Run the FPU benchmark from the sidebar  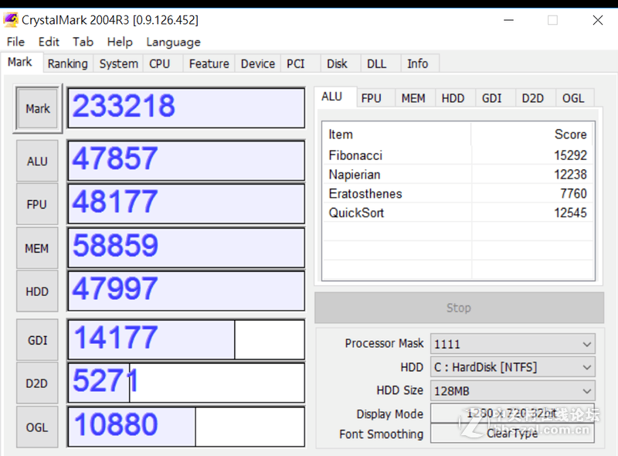(x=36, y=204)
